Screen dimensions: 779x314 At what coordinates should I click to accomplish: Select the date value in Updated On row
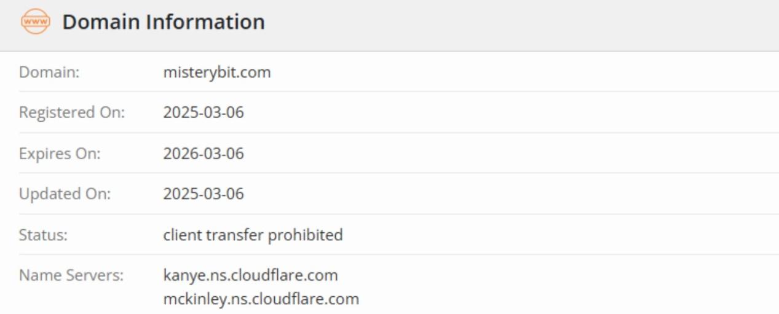coord(203,194)
